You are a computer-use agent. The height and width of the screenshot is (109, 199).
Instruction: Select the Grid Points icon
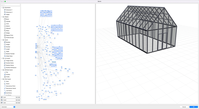pyautogui.click(x=5, y=93)
